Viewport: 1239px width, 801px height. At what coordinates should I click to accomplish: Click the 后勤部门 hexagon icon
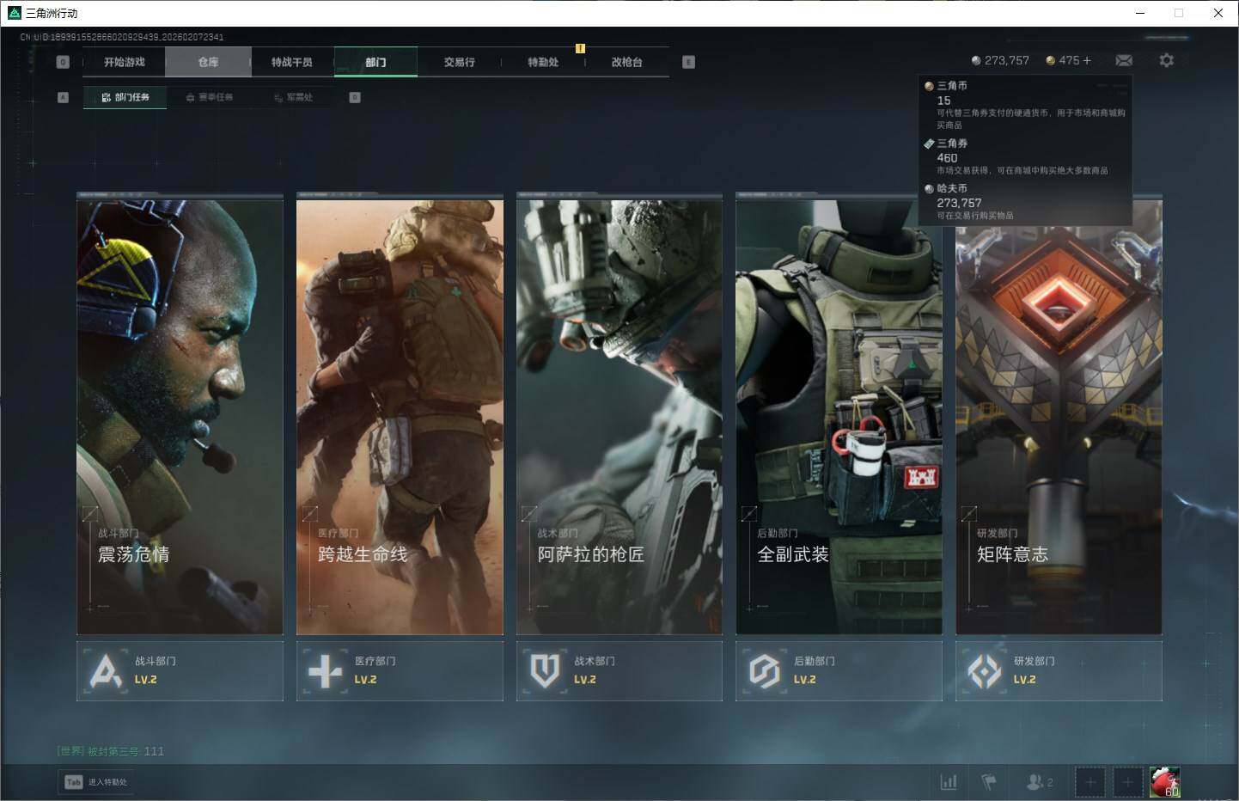click(x=764, y=670)
